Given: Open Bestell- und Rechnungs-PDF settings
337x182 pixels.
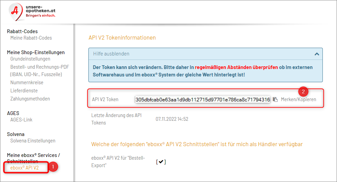Looking at the screenshot, I should [40, 67].
